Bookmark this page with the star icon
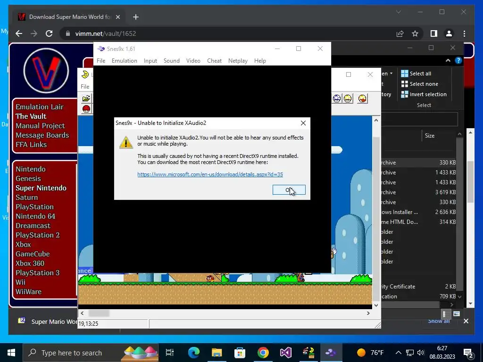Image resolution: width=483 pixels, height=362 pixels. pyautogui.click(x=415, y=33)
